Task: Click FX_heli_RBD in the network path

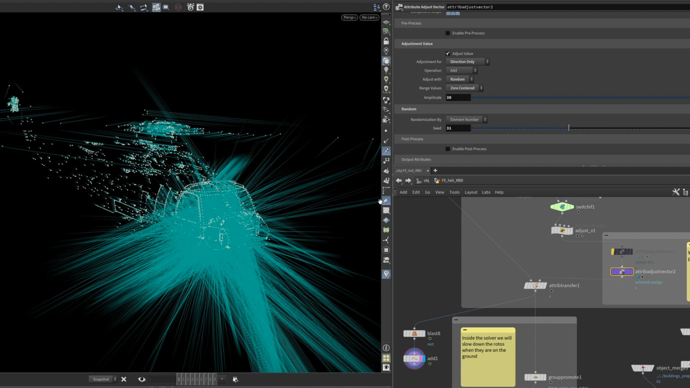Action: click(x=449, y=180)
